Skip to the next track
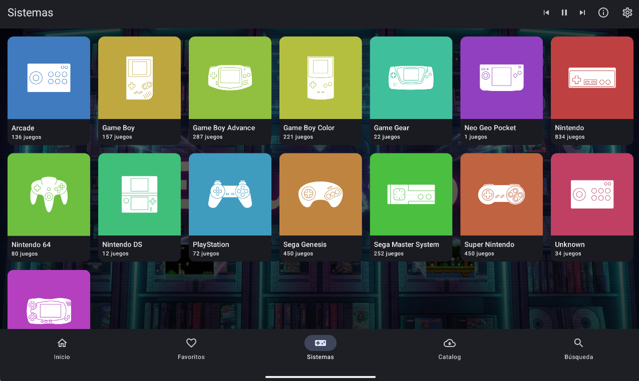 click(x=582, y=12)
